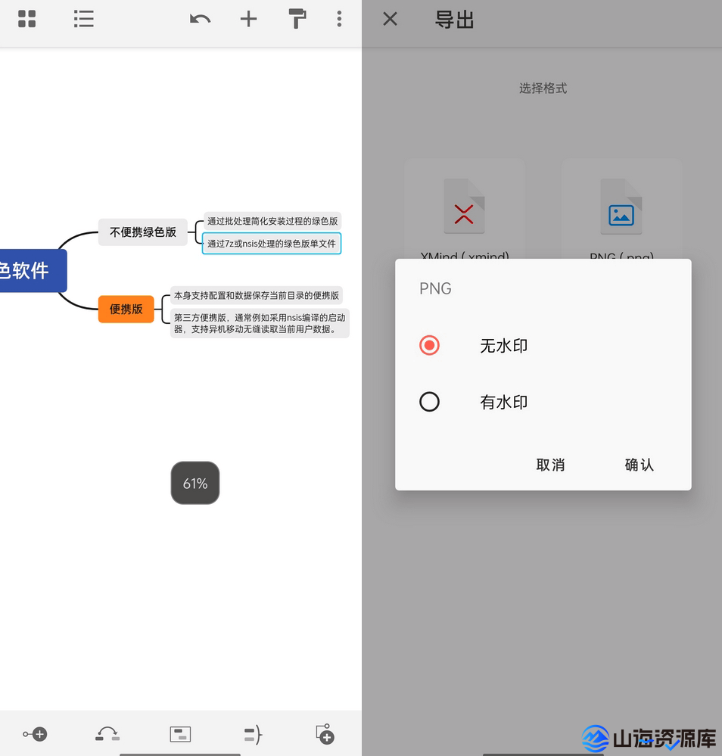Screen dimensions: 722x756
Task: Switch to outline view icon
Action: tap(83, 19)
